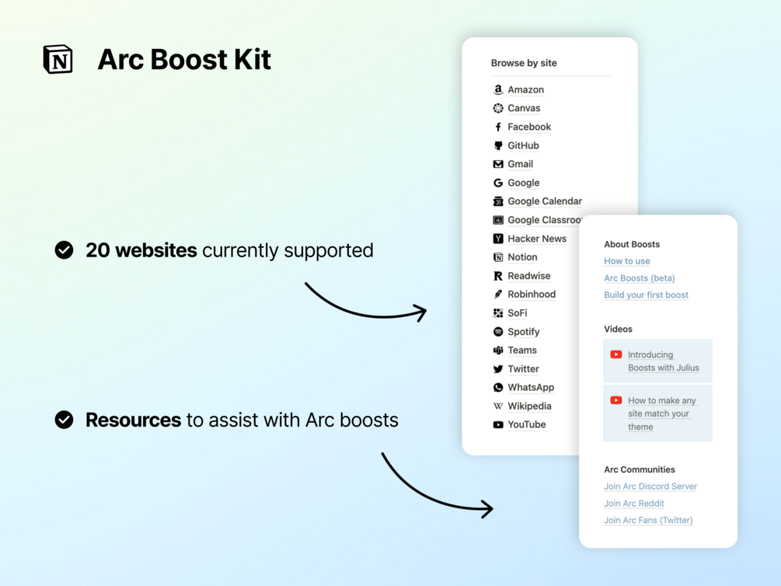Click YouTube icon beside Introducing Boosts video

click(x=616, y=354)
